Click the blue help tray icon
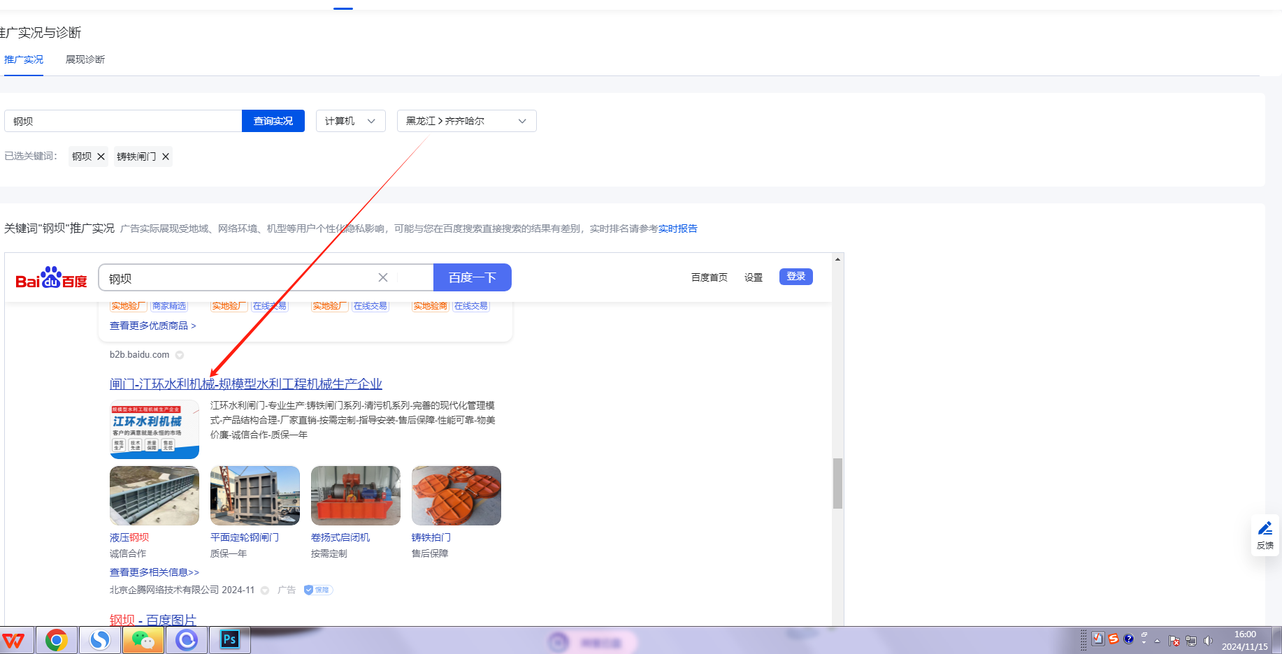Image resolution: width=1282 pixels, height=654 pixels. coord(1128,639)
